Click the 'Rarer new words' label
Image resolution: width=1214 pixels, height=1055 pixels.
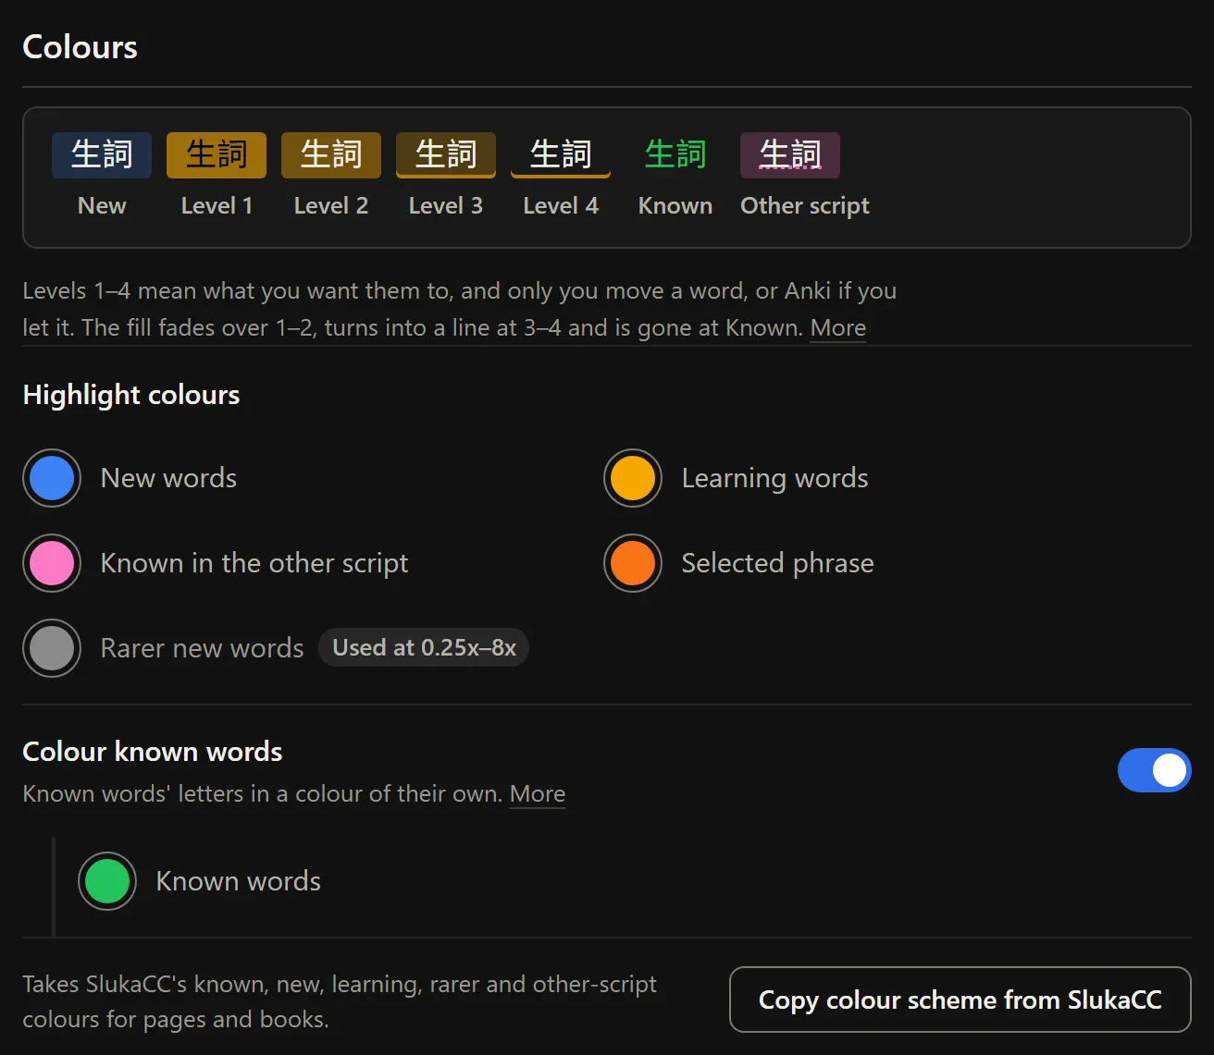coord(203,648)
